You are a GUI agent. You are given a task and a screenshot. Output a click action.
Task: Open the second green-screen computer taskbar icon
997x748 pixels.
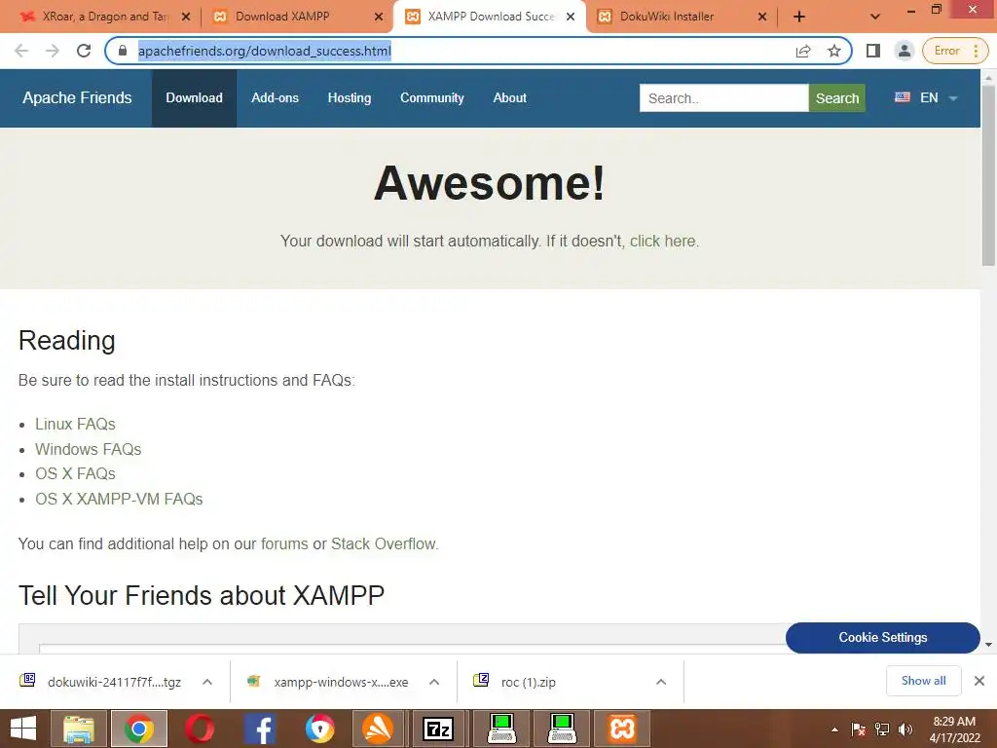click(x=562, y=729)
